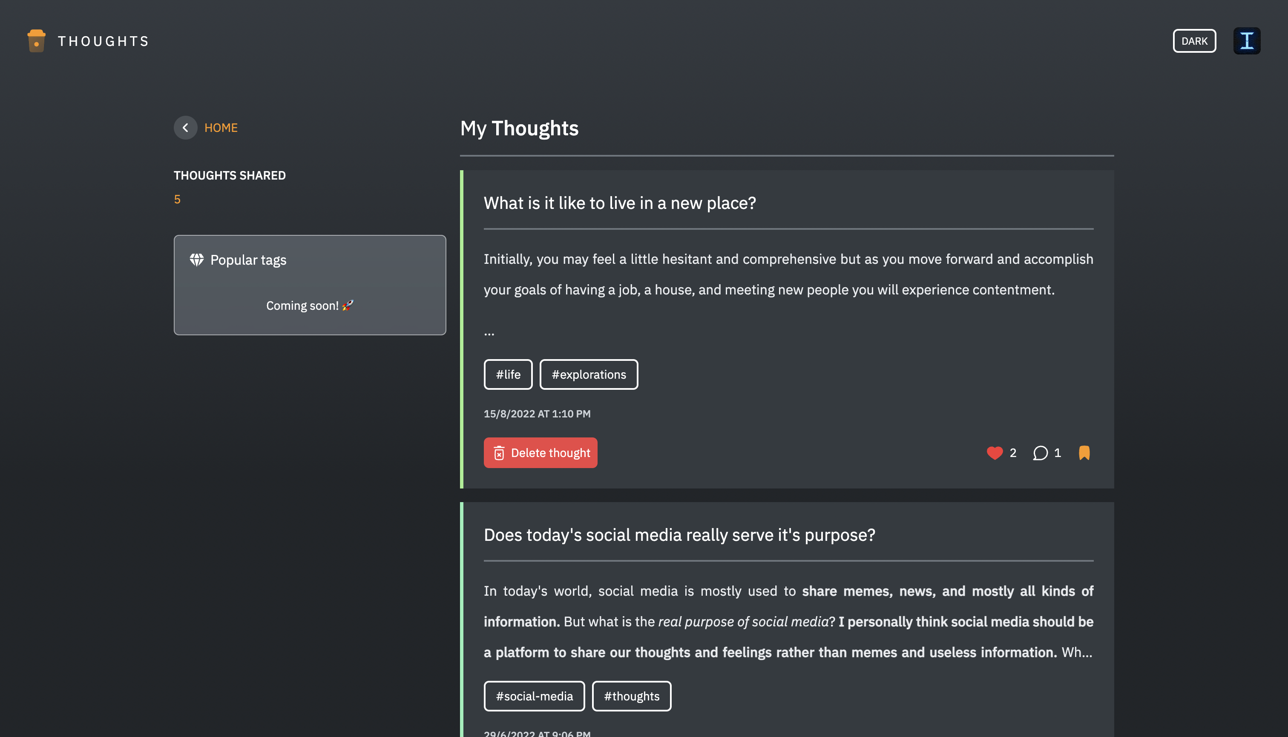The height and width of the screenshot is (737, 1288).
Task: Switch the DARK theme toggle
Action: (x=1194, y=41)
